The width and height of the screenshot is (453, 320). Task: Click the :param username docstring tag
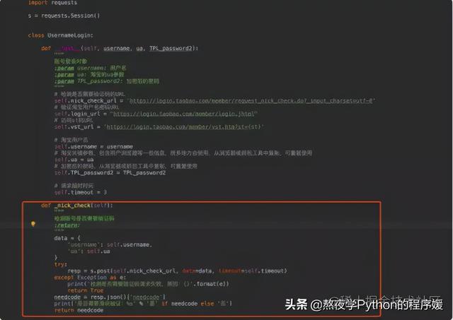(64, 69)
